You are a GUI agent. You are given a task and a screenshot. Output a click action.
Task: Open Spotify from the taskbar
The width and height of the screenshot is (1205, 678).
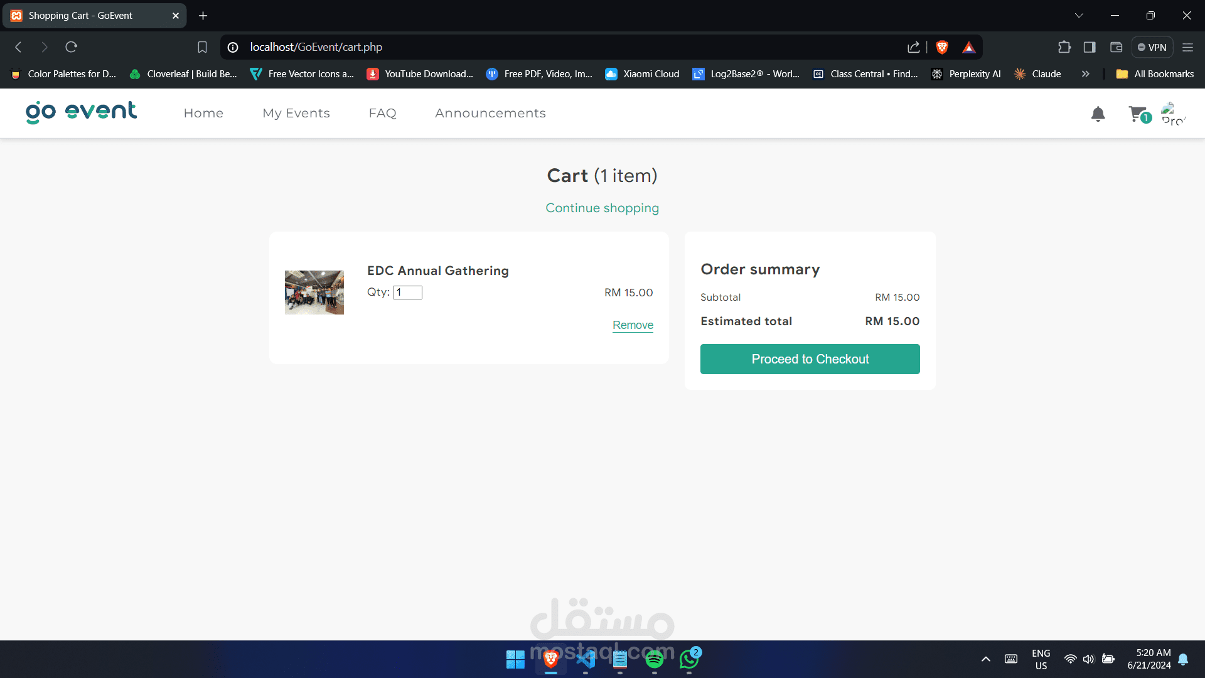coord(654,659)
